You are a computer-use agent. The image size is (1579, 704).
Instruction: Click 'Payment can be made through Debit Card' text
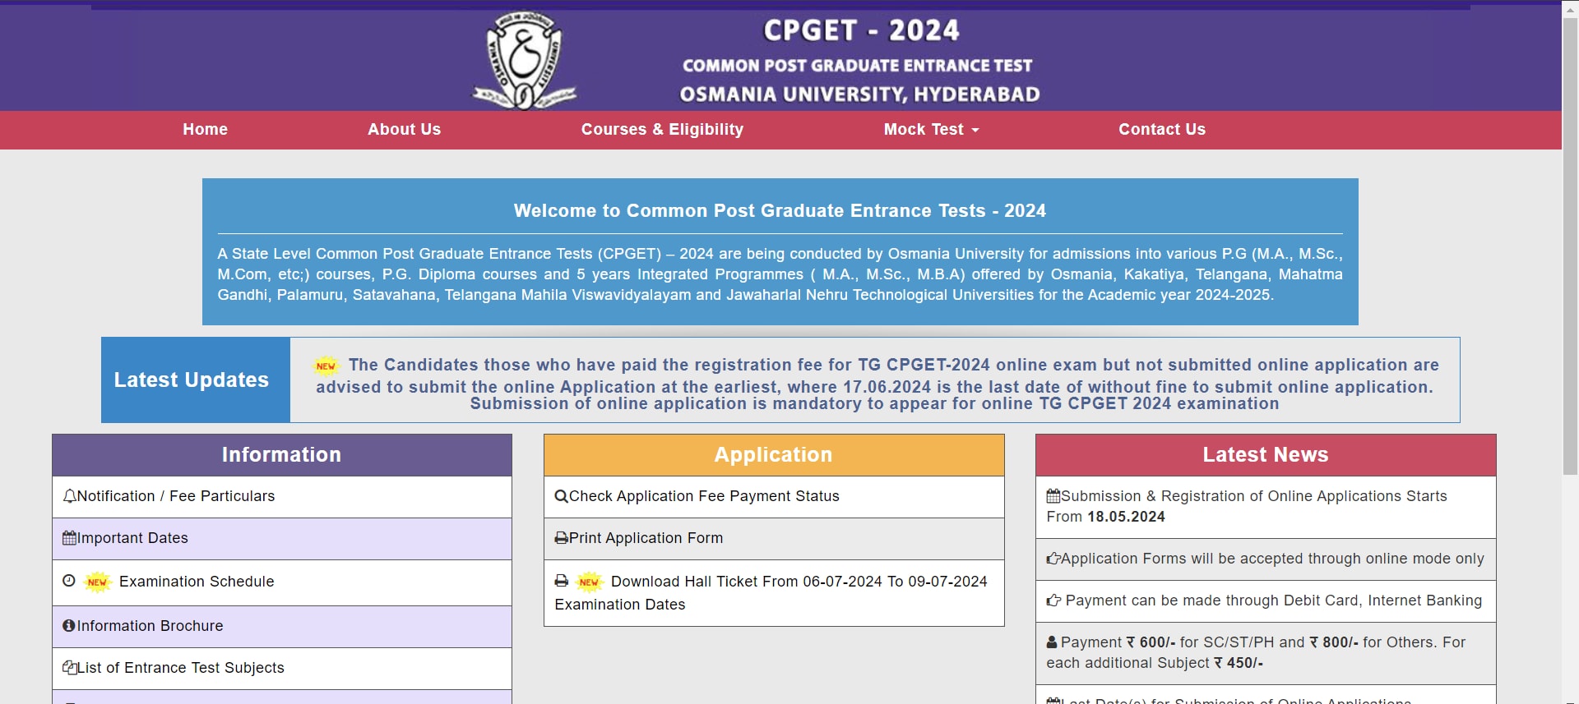(1274, 600)
